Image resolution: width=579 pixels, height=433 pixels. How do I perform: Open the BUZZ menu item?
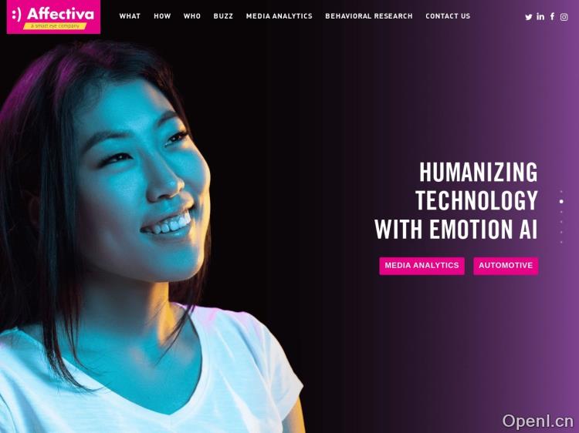223,16
